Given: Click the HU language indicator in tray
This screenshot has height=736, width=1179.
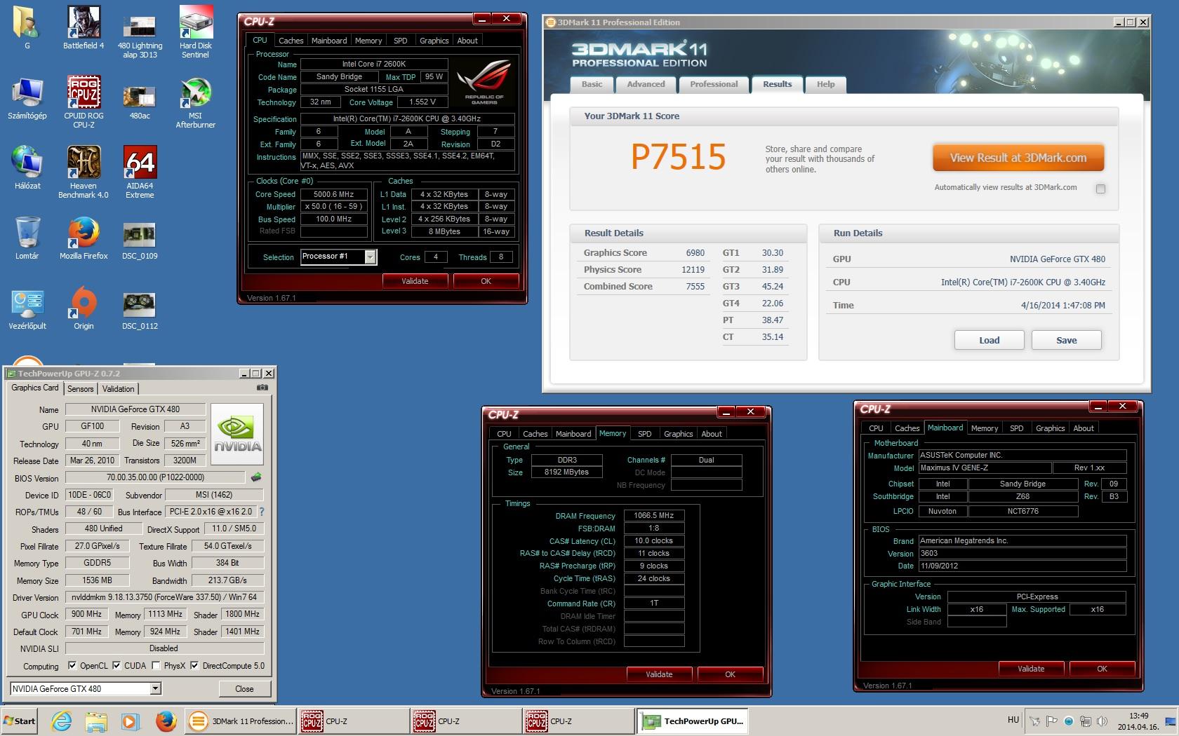Looking at the screenshot, I should click(x=1013, y=720).
